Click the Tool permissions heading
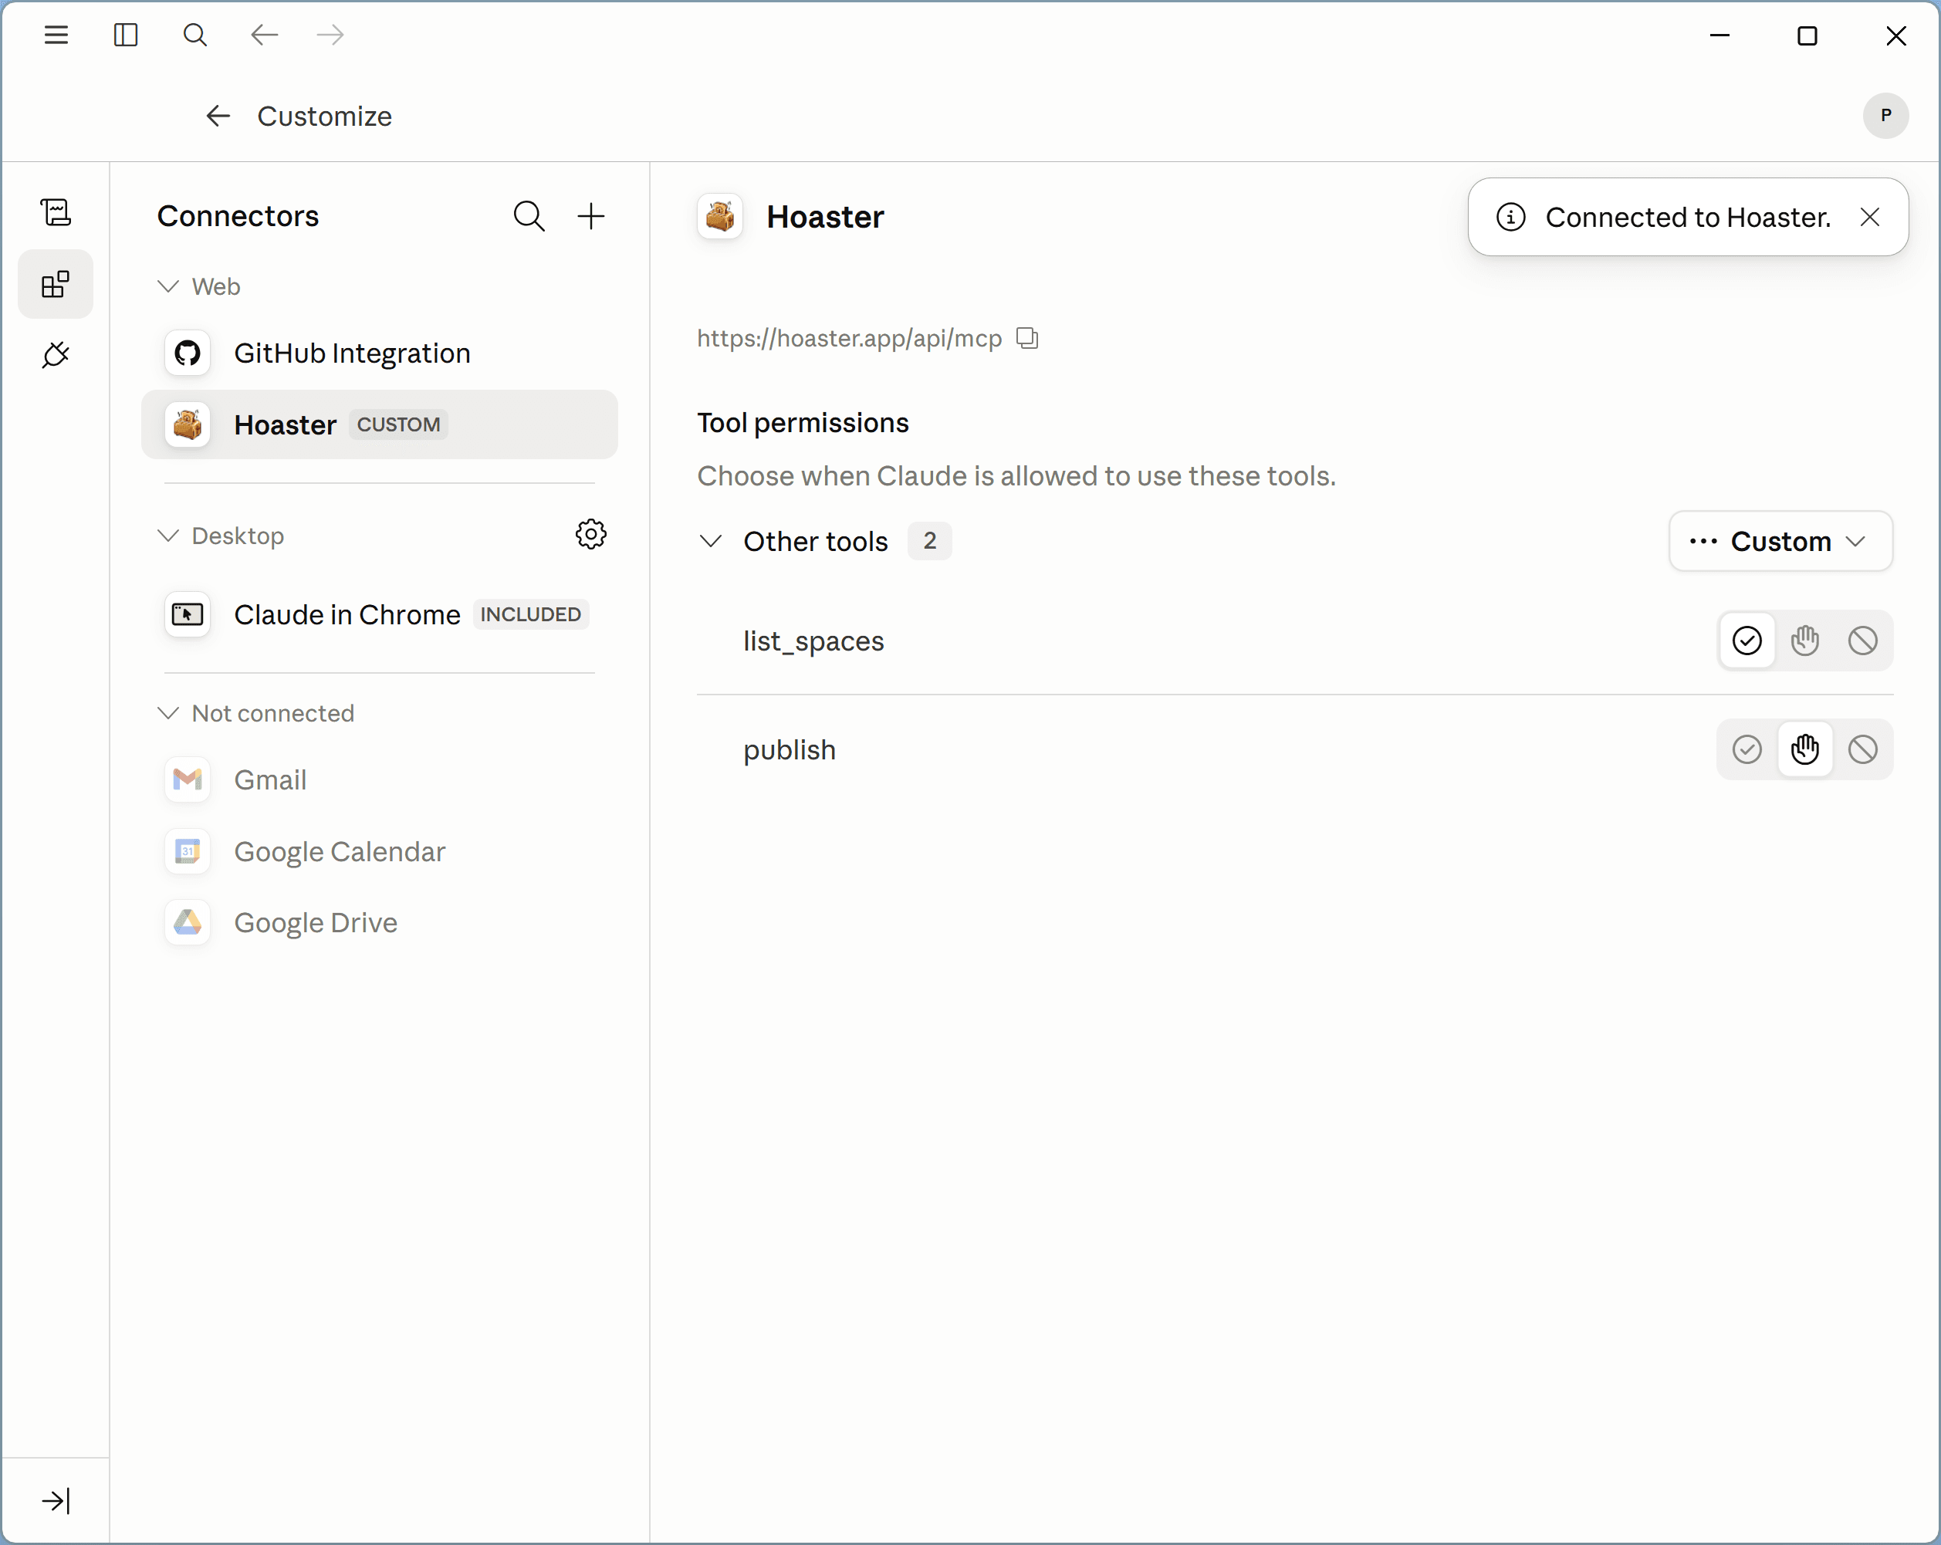Image resolution: width=1941 pixels, height=1545 pixels. [x=802, y=423]
